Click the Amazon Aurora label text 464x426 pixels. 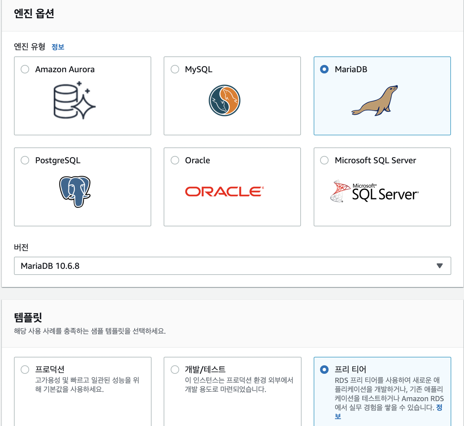(65, 69)
